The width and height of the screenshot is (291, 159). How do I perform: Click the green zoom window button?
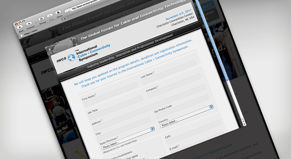(24, 22)
